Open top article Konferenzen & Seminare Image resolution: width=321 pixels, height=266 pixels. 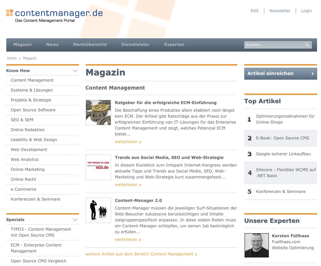click(281, 192)
